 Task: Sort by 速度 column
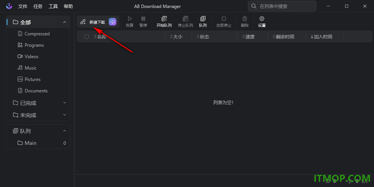pyautogui.click(x=249, y=37)
